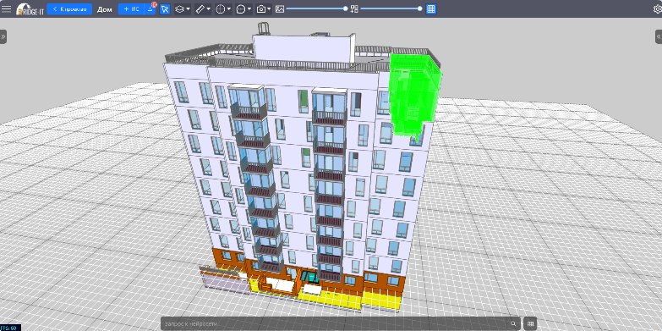Screen dimensions: 662x331
Task: Expand the left side panel chevron
Action: coord(3,36)
